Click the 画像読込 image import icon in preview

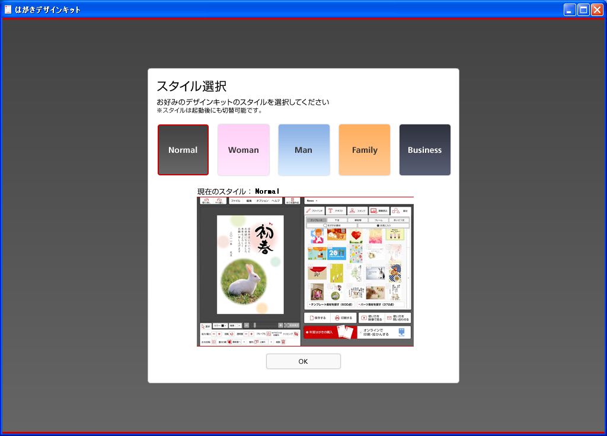click(x=379, y=210)
